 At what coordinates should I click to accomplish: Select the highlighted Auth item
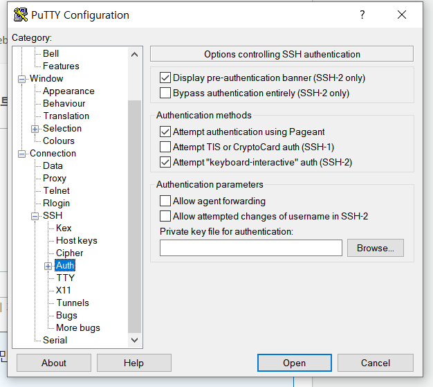(x=65, y=265)
